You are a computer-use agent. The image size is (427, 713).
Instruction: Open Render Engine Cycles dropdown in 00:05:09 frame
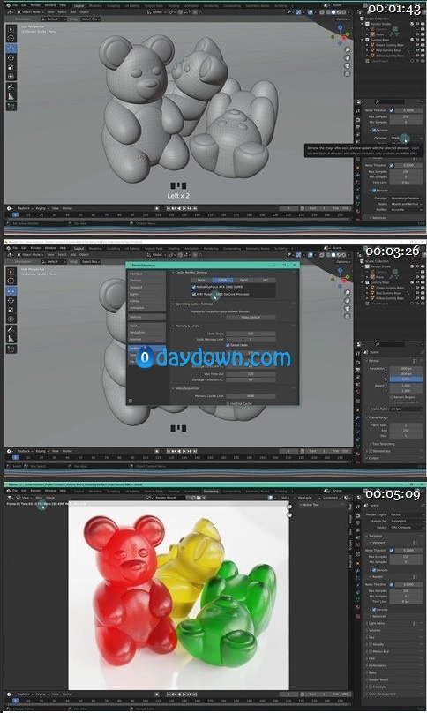pos(406,514)
